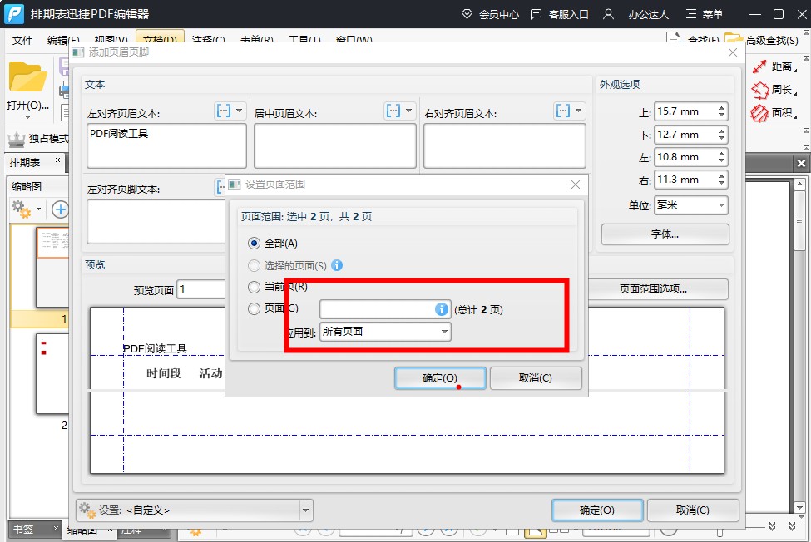Click the 打开 folder icon

point(27,77)
